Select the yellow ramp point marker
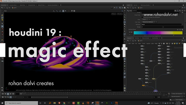 click(174, 35)
